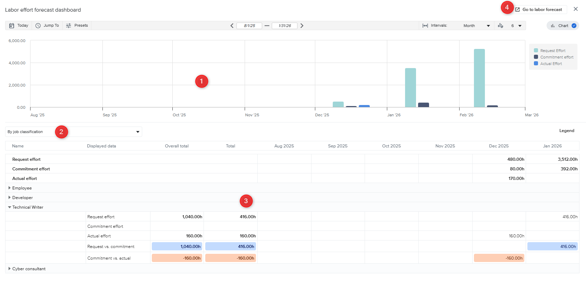This screenshot has height=288, width=586.
Task: Click the Jump To clock icon
Action: click(38, 26)
